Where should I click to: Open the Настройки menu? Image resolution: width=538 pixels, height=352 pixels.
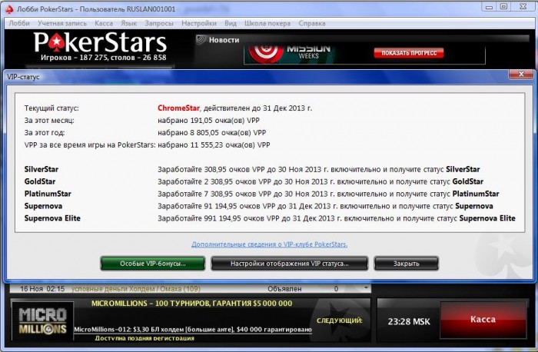pyautogui.click(x=198, y=23)
